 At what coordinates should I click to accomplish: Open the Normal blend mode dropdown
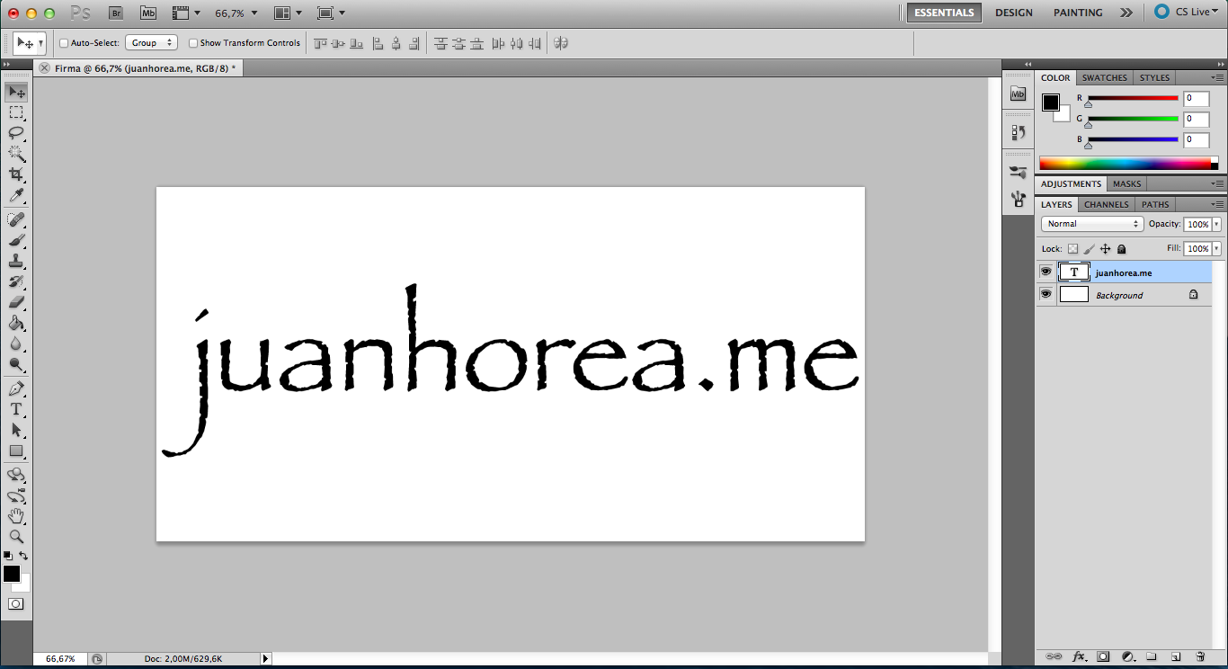click(1092, 224)
